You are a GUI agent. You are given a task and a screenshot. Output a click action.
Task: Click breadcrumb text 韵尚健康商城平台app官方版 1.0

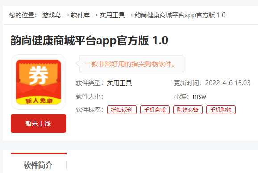coord(180,15)
